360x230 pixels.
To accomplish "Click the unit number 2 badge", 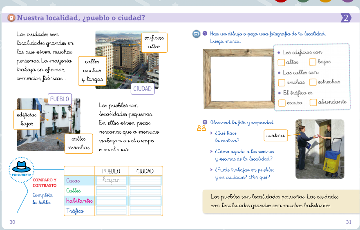I will pyautogui.click(x=346, y=18).
